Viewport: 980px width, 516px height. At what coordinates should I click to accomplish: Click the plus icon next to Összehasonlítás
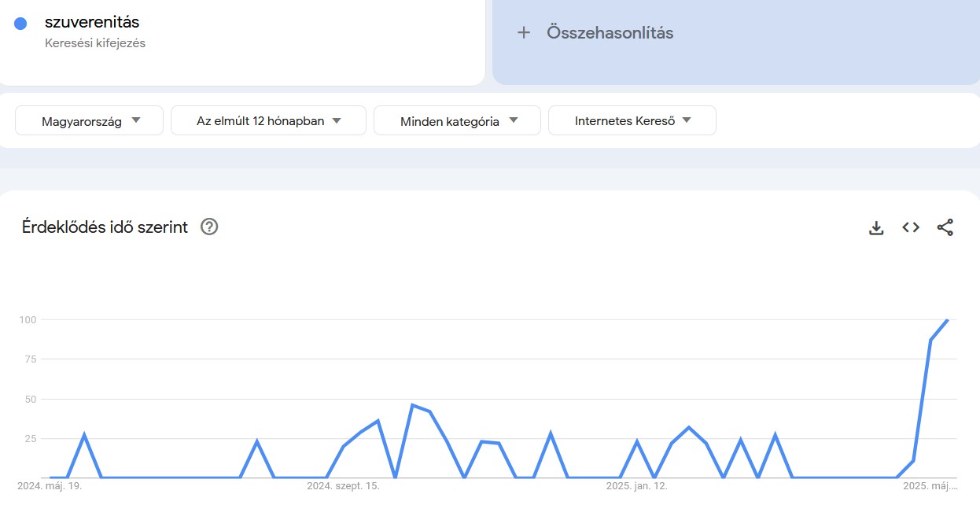(x=523, y=32)
